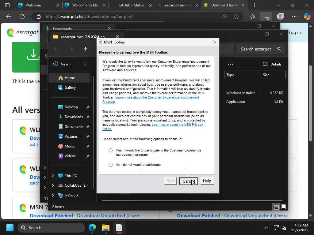Switch to the Welcome browser tab
This screenshot has height=235, width=314.
tap(39, 5)
